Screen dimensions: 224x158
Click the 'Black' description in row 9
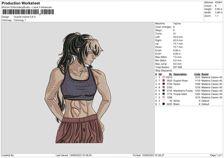[177, 104]
